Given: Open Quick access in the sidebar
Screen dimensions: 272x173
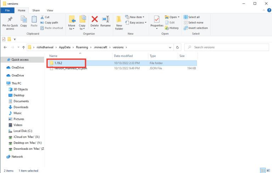Looking at the screenshot, I should click(20, 60).
